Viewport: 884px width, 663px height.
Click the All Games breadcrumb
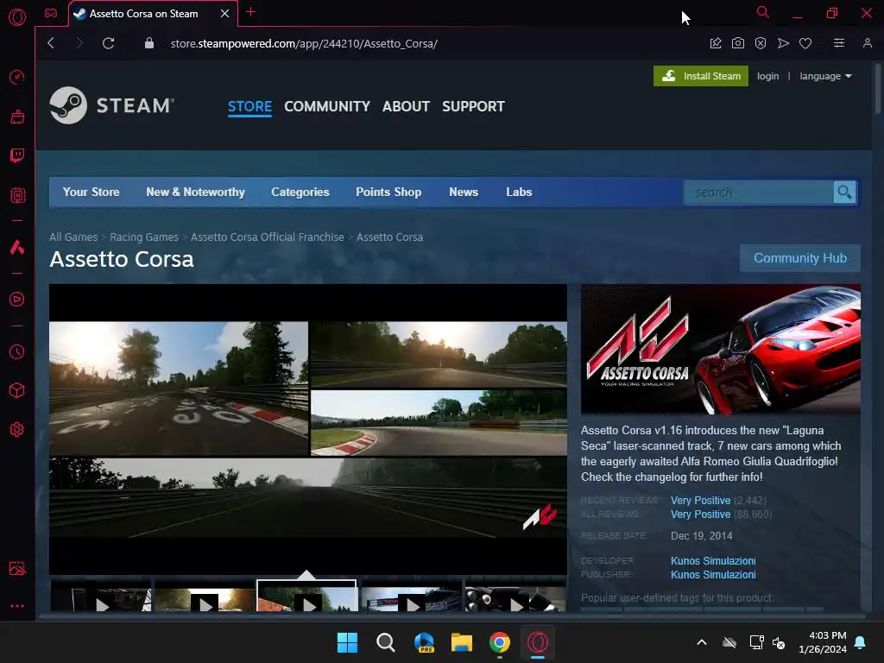click(x=73, y=237)
